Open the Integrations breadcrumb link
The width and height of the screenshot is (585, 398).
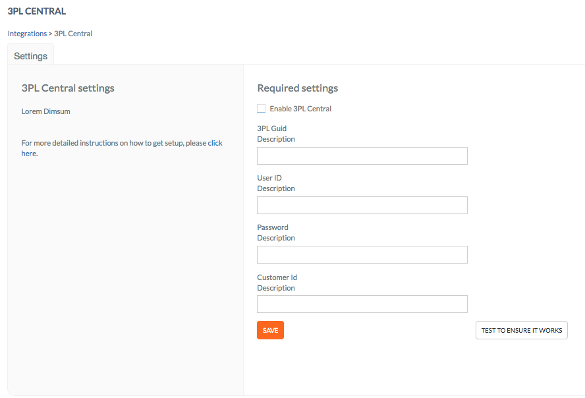[x=27, y=34]
